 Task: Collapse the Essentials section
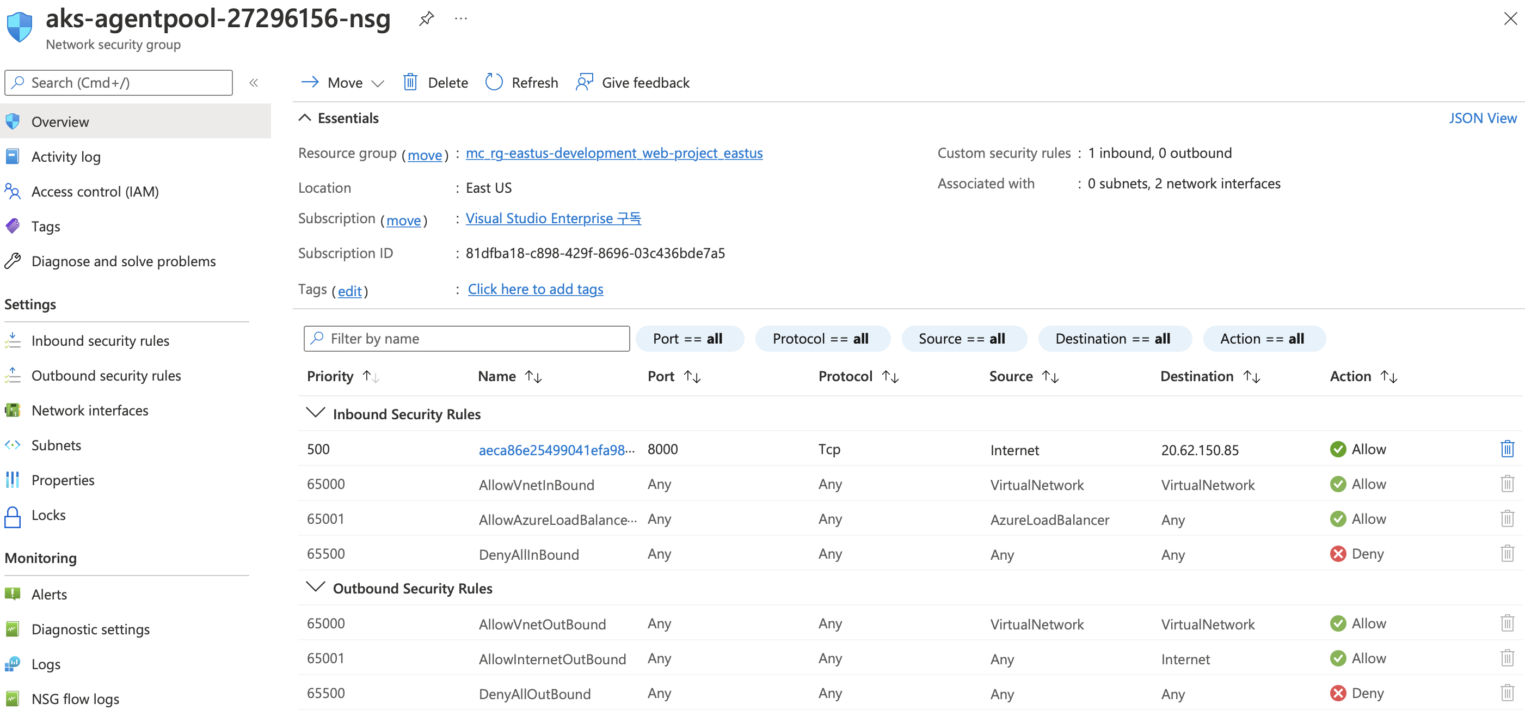coord(305,118)
